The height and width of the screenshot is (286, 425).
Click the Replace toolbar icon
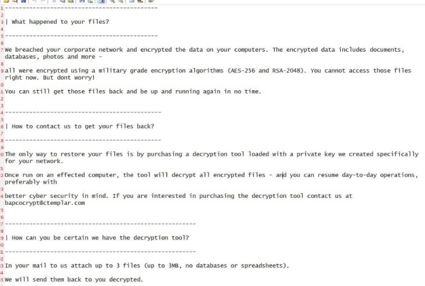pos(89,2)
